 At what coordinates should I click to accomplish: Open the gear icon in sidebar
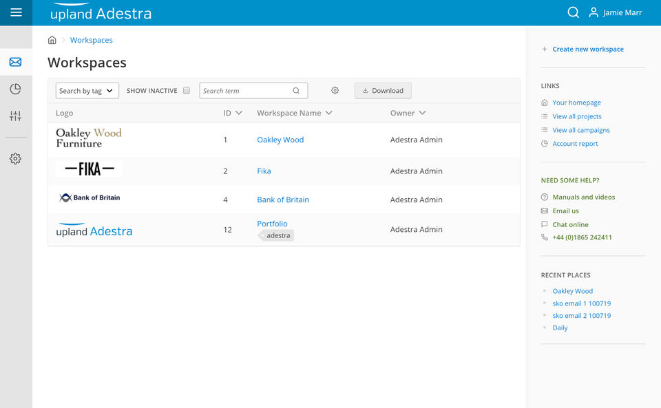(15, 158)
